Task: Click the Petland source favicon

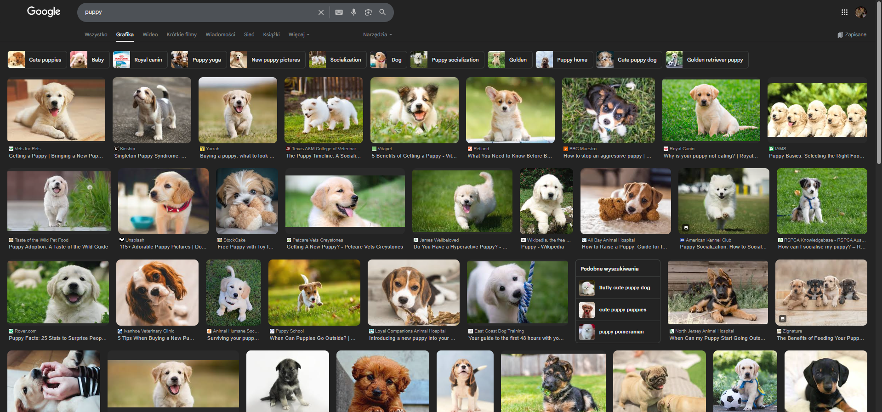Action: coord(470,149)
